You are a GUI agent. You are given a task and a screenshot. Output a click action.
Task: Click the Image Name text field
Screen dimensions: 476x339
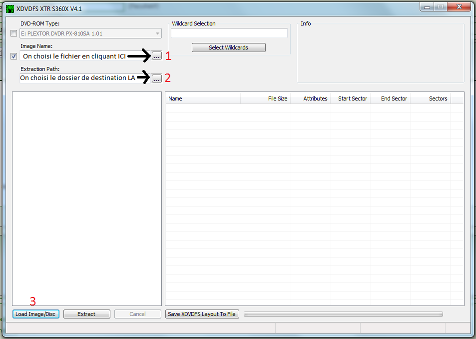85,56
